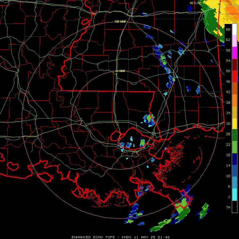
Task: Click the legend value "50"
Action: (x=228, y=71)
